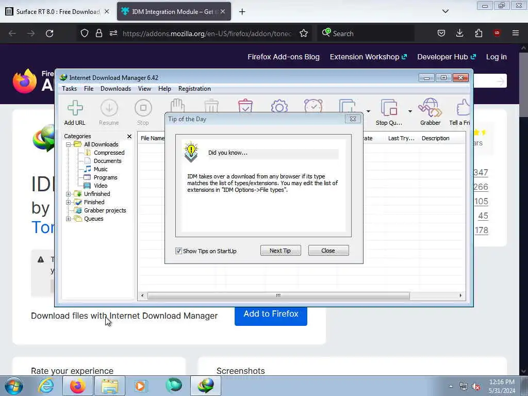The width and height of the screenshot is (528, 396).
Task: Click the Delete Completed icon in IDM toolbar
Action: [x=245, y=105]
